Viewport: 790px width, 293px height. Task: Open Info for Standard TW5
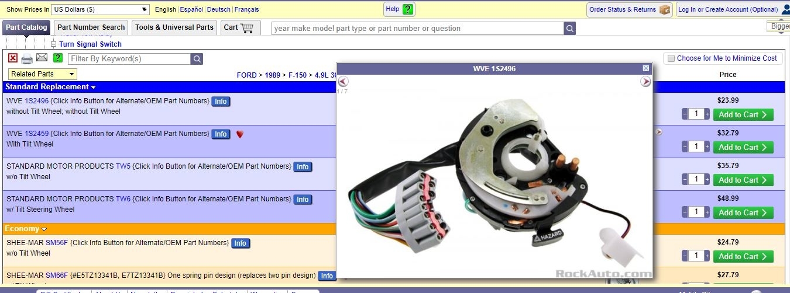coord(303,167)
